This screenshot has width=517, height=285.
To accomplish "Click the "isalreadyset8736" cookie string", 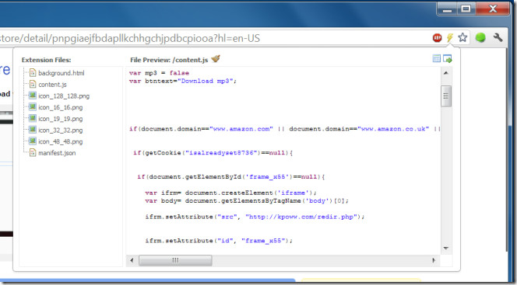I will click(221, 153).
